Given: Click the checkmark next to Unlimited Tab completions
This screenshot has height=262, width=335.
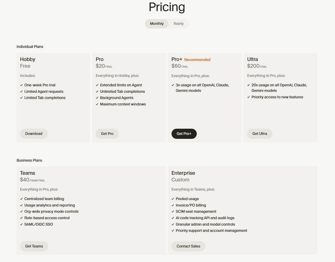Looking at the screenshot, I should coord(97,92).
